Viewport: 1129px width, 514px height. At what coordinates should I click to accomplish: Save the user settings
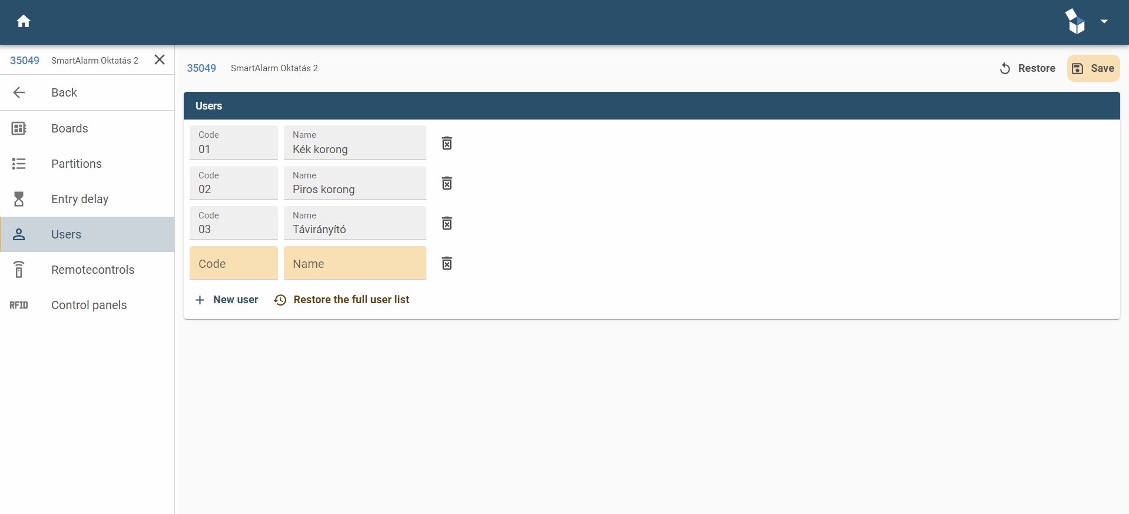coord(1093,68)
